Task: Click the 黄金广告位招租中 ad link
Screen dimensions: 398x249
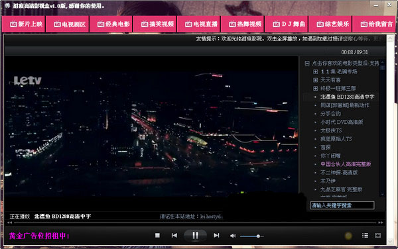Action: [38, 236]
